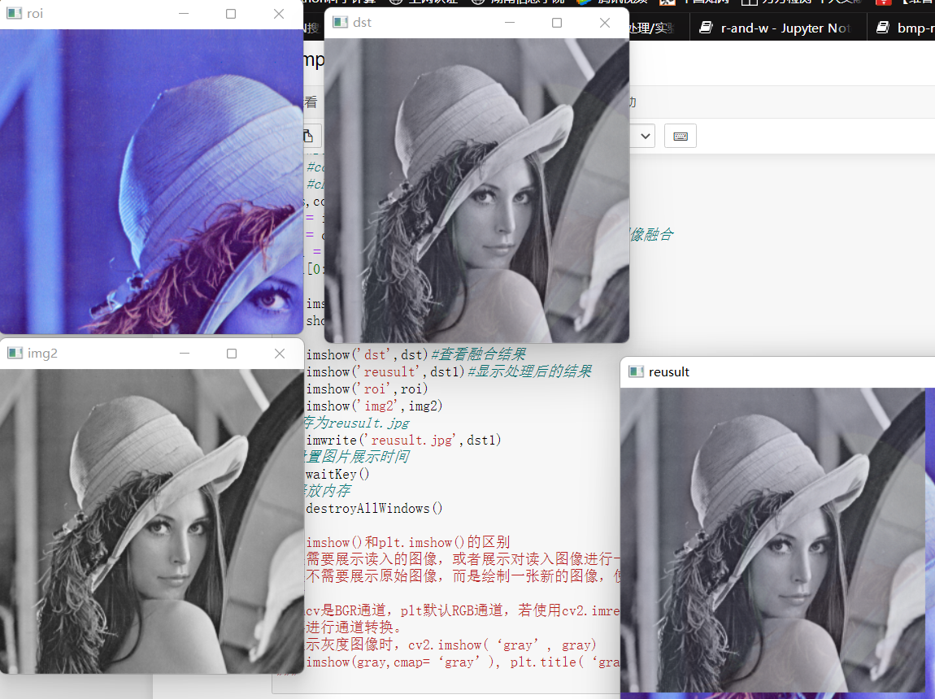Screen dimensions: 935x699
Task: Click the roi window title text
Action: point(35,14)
